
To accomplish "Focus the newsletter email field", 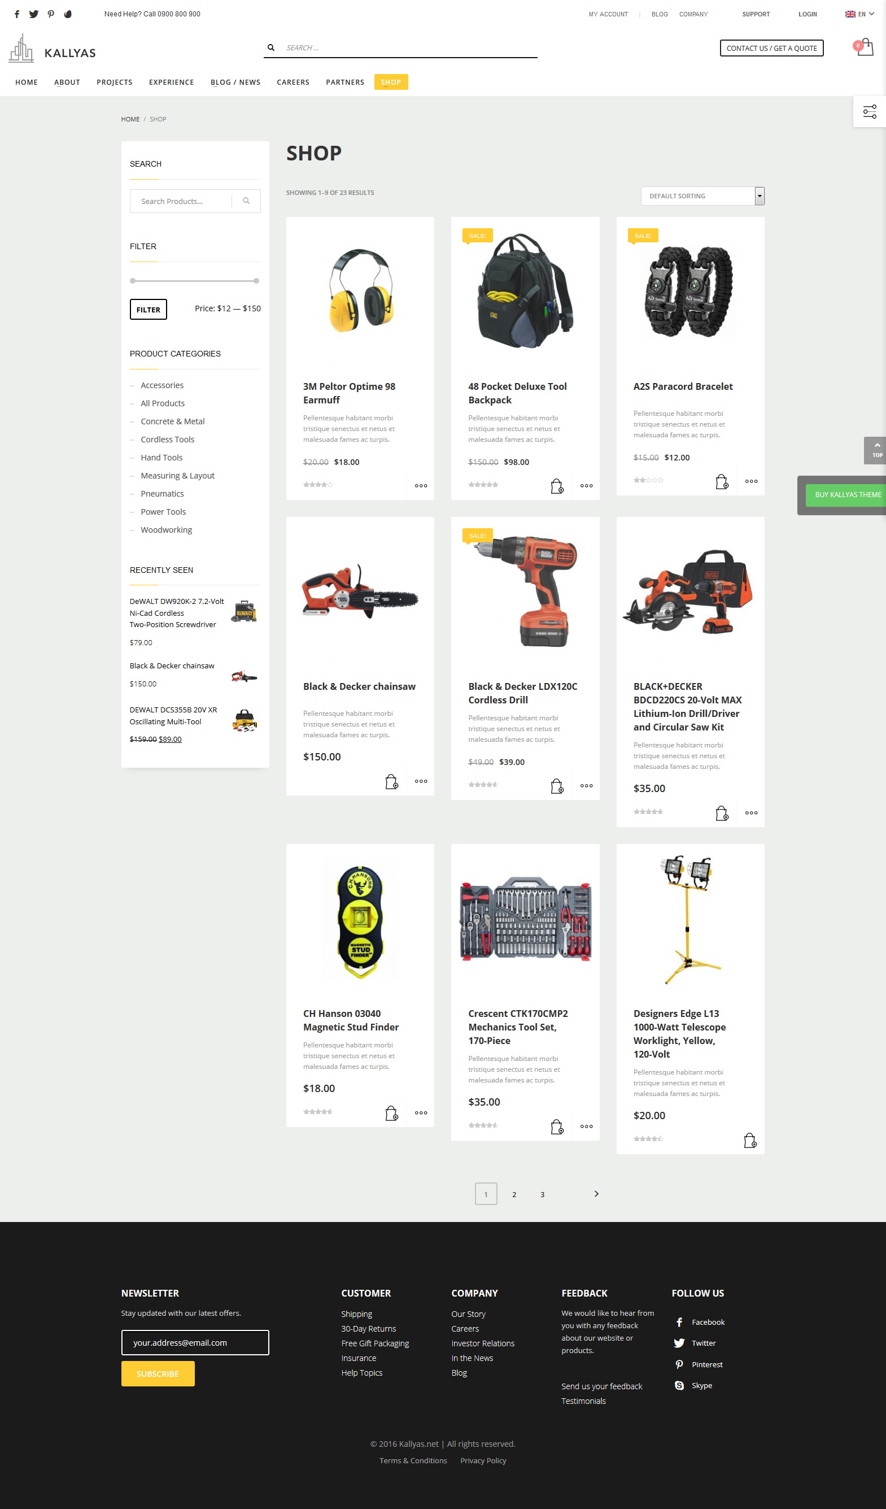I will 195,1342.
